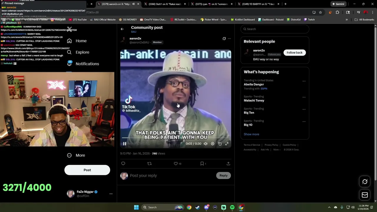Repost this post with the retweet icon
Viewport: 377px width, 212px height.
pyautogui.click(x=149, y=163)
